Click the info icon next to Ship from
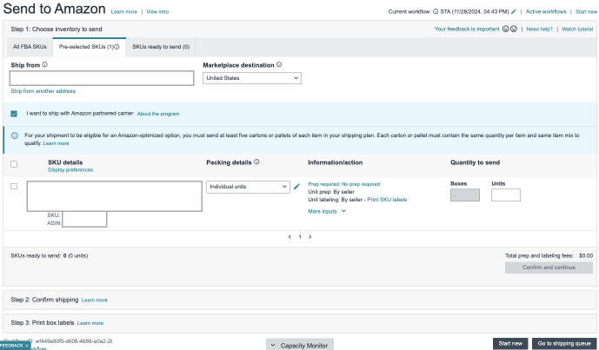This screenshot has height=350, width=599. pos(45,64)
